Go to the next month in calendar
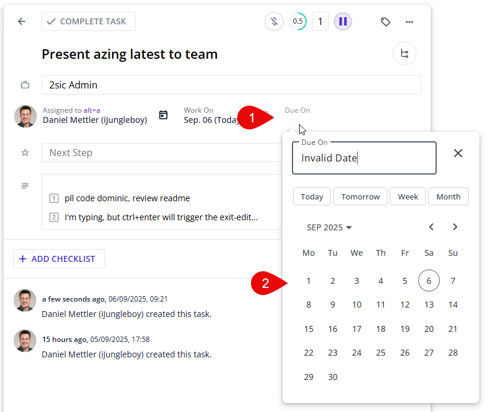Image resolution: width=499 pixels, height=412 pixels. 455,227
